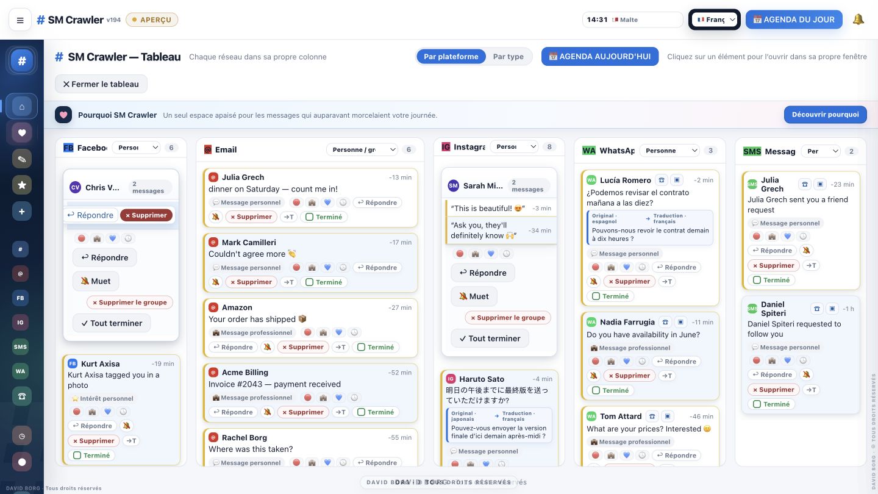Check Terminé on Mark Camilleri's email
The height and width of the screenshot is (494, 878).
point(324,282)
